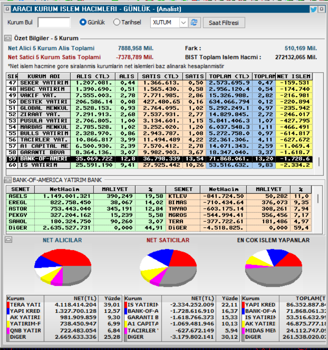Collapse the pie charts section

click(8, 240)
